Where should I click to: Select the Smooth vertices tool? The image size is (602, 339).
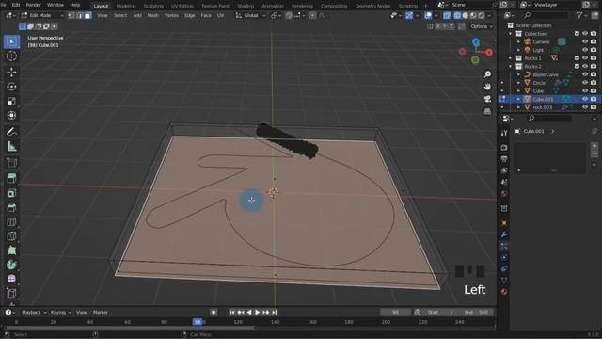click(11, 279)
